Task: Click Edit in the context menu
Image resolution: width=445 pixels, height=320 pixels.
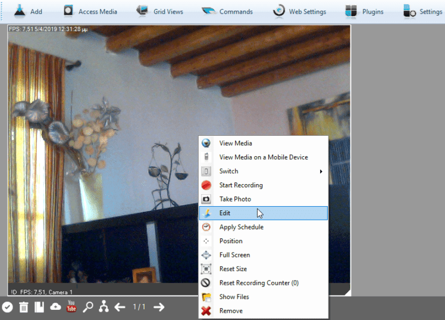Action: click(x=264, y=213)
